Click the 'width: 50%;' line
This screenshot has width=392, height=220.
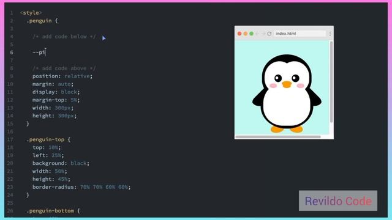(50, 171)
